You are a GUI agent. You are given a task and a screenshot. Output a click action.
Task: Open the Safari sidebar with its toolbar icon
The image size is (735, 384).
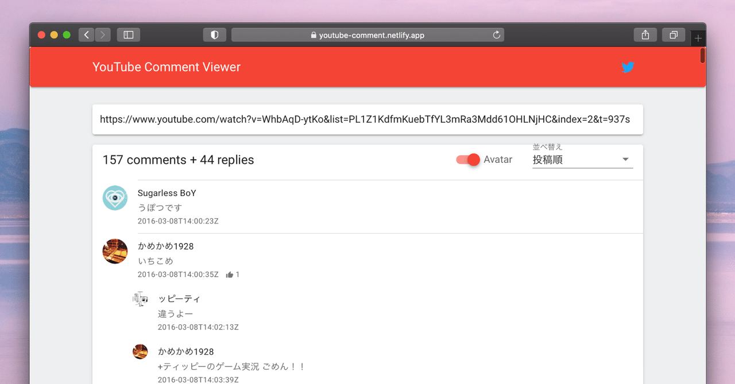[x=128, y=34]
